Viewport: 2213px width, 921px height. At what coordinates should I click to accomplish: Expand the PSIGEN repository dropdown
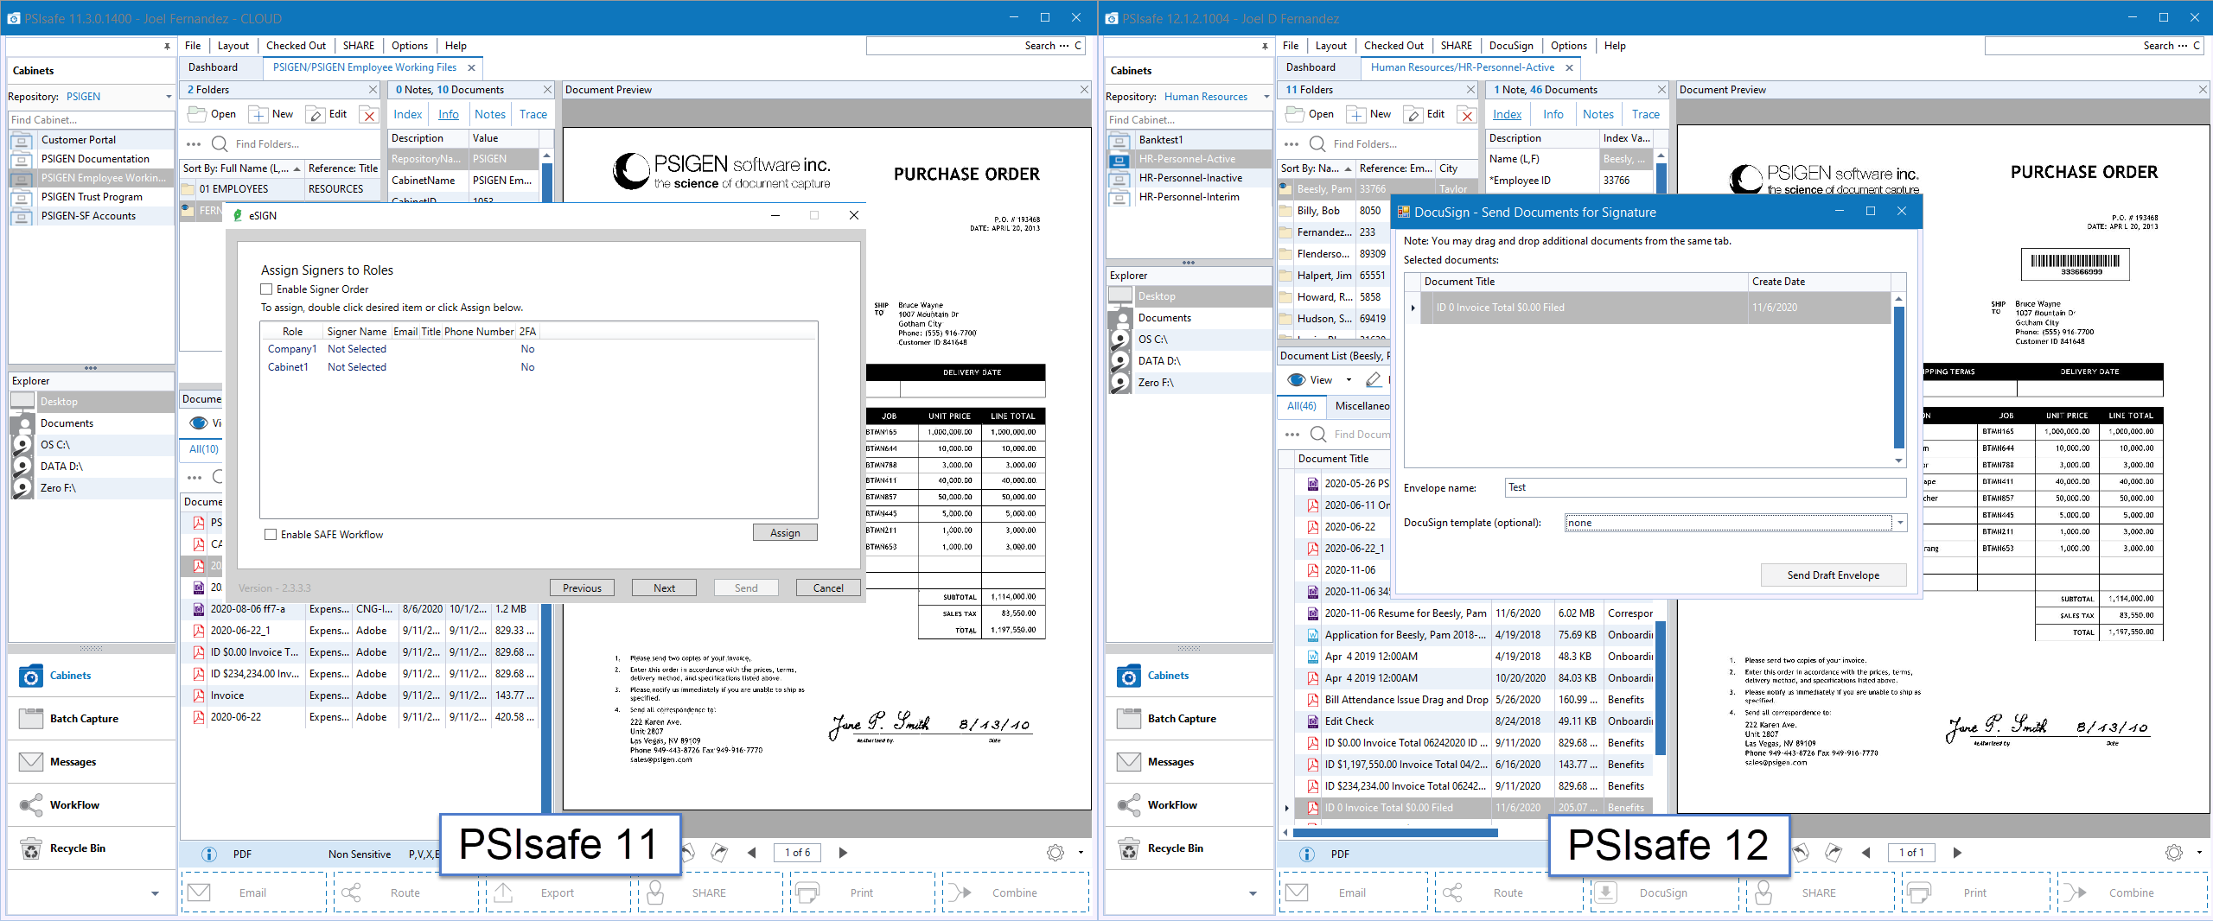tap(169, 97)
